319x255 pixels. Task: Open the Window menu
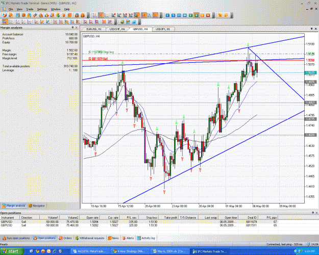click(x=56, y=9)
